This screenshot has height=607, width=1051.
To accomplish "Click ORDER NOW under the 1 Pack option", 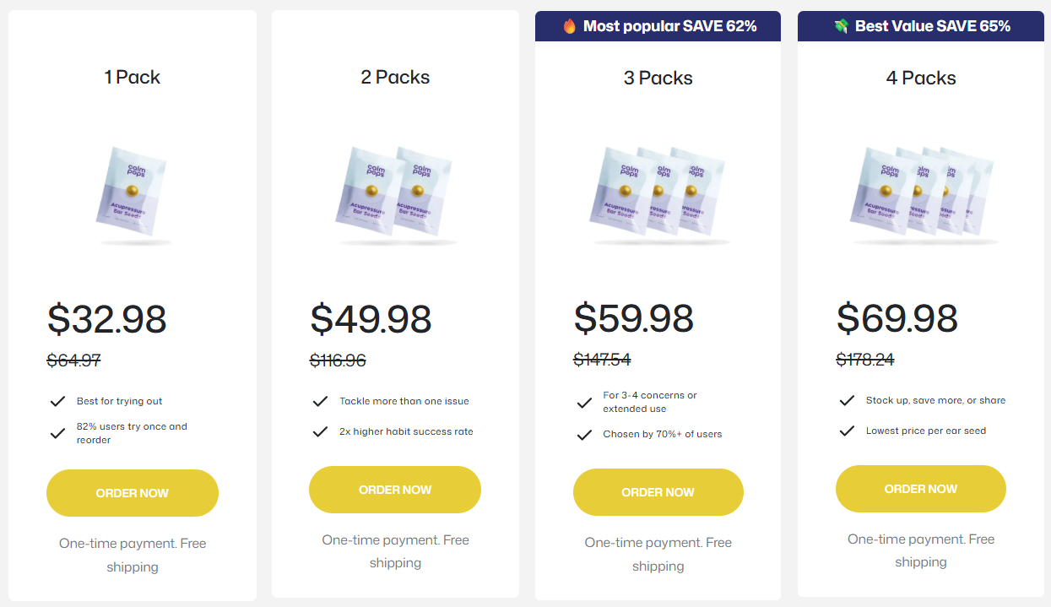I will coord(133,493).
